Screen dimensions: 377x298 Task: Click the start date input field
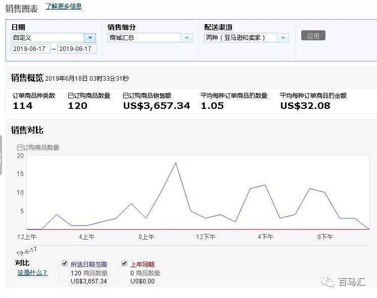(x=31, y=49)
